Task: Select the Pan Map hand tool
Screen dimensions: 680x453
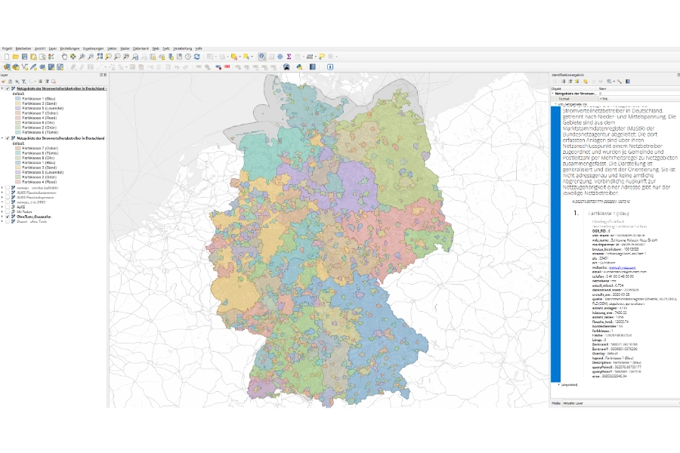Action: (x=64, y=57)
